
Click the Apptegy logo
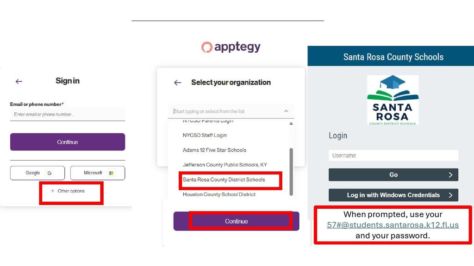click(231, 47)
